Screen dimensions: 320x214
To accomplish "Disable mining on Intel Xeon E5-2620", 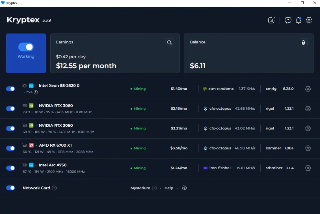I will tap(10, 89).
